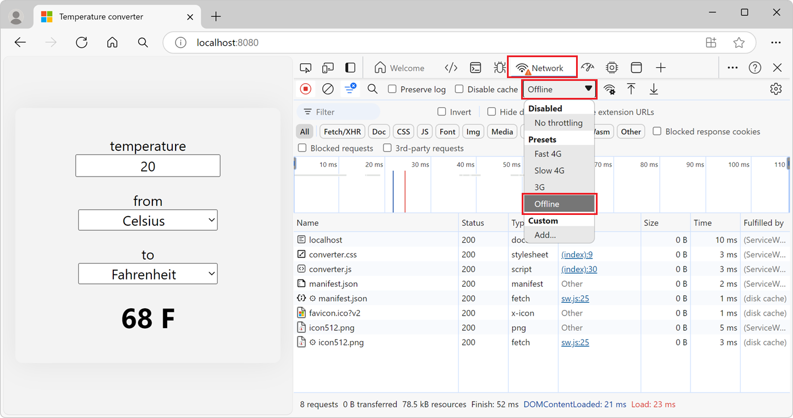Select Fast 4G preset
This screenshot has height=418, width=793.
(558, 154)
